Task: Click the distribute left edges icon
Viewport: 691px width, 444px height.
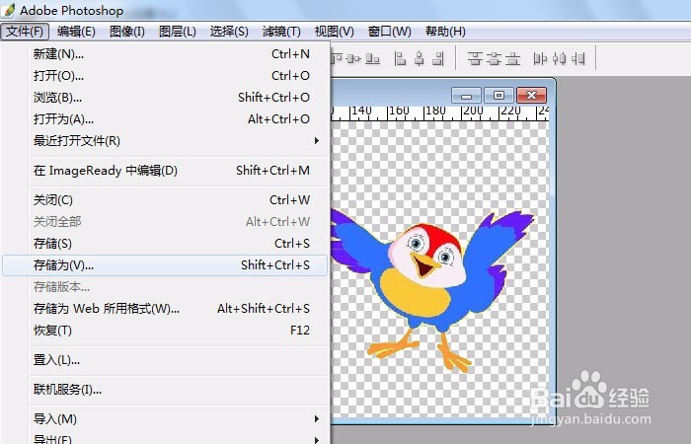Action: [540, 58]
